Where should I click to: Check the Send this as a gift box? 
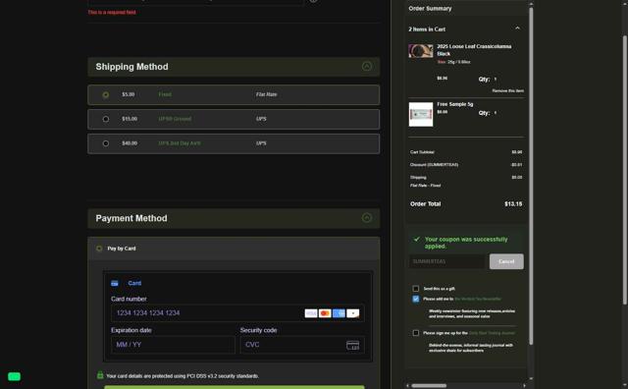(x=416, y=289)
